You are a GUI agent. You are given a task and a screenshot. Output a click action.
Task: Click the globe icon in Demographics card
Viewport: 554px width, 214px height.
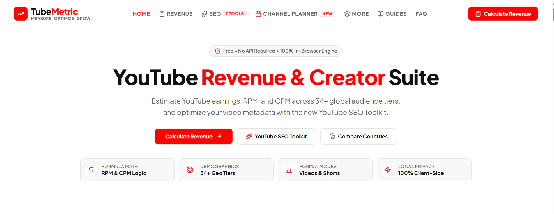(x=190, y=170)
